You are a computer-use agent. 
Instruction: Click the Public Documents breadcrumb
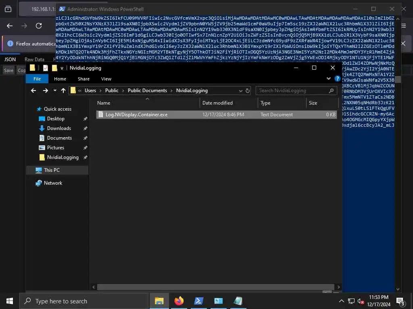click(147, 91)
